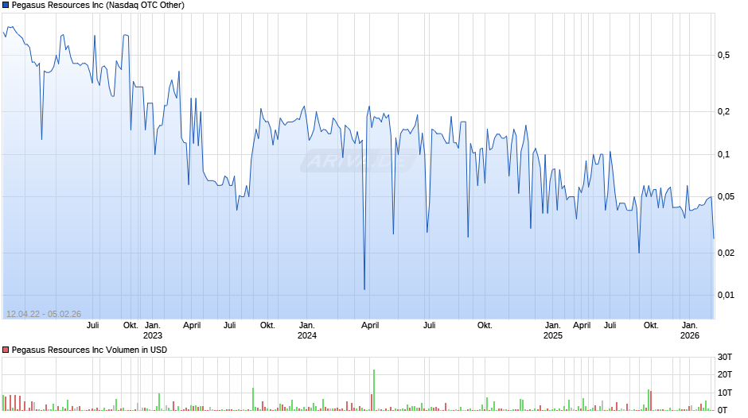Click the 0T volume axis label
Screen dimensions: 748x418
(x=723, y=410)
